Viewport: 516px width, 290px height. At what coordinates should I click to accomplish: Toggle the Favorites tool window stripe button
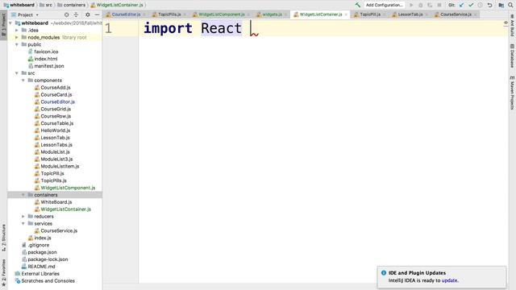coord(3,272)
